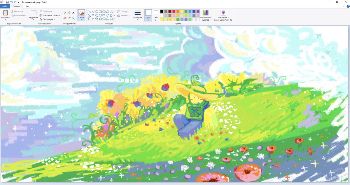Select the Fill with color bucket tool
Image resolution: width=350 pixels, height=185 pixels.
coord(69,13)
